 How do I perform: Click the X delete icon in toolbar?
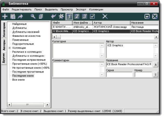105,16
